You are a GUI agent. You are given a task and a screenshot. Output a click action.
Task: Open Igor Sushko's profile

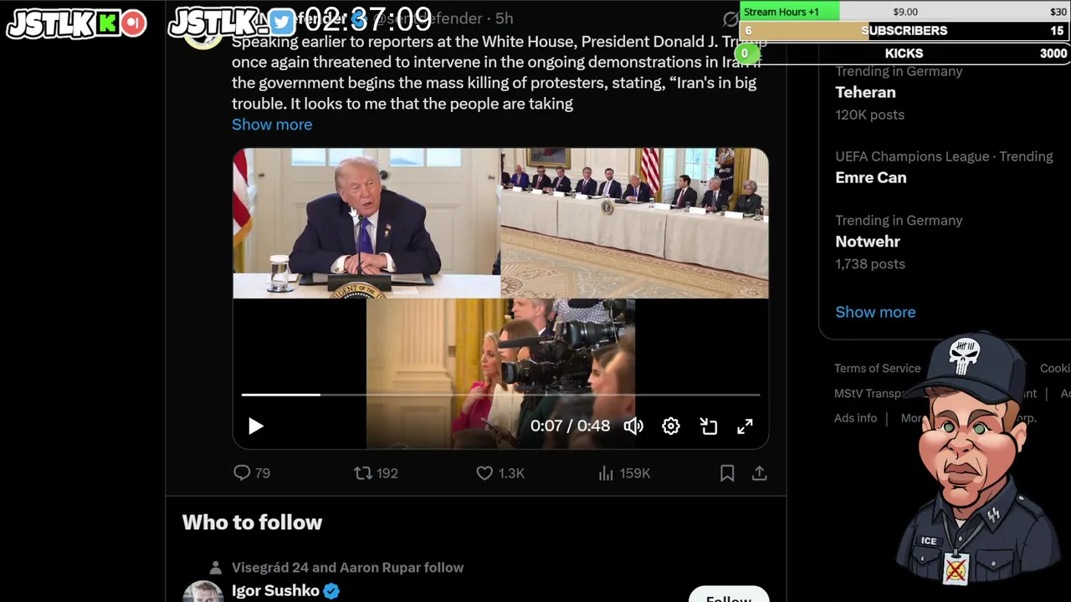pos(275,591)
